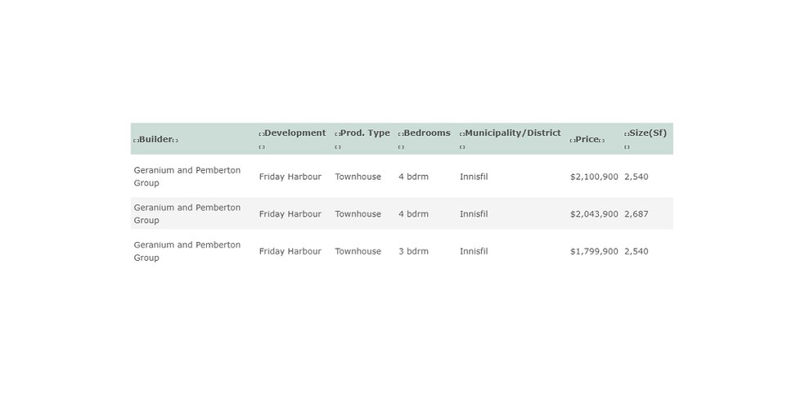
Task: Select the Municipality/District column header text
Action: click(x=512, y=132)
